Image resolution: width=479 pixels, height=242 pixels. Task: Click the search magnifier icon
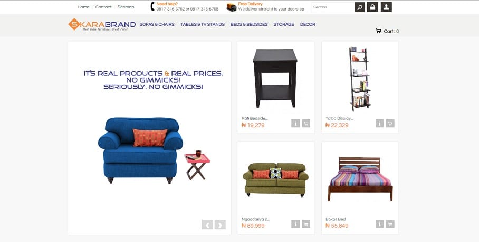360,7
